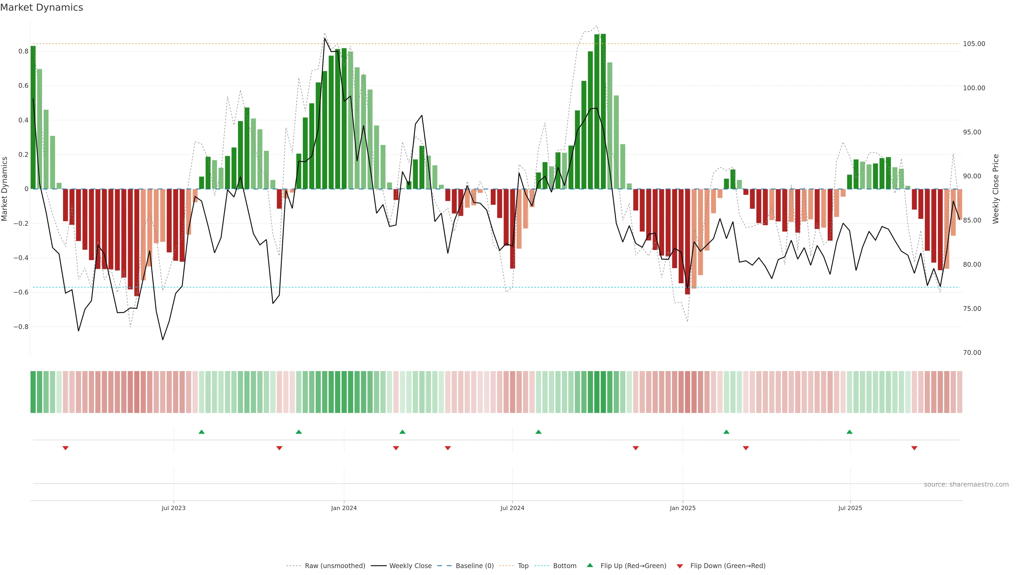This screenshot has height=575, width=1022.
Task: Click the Jan 2024 axis label
Action: (x=344, y=508)
